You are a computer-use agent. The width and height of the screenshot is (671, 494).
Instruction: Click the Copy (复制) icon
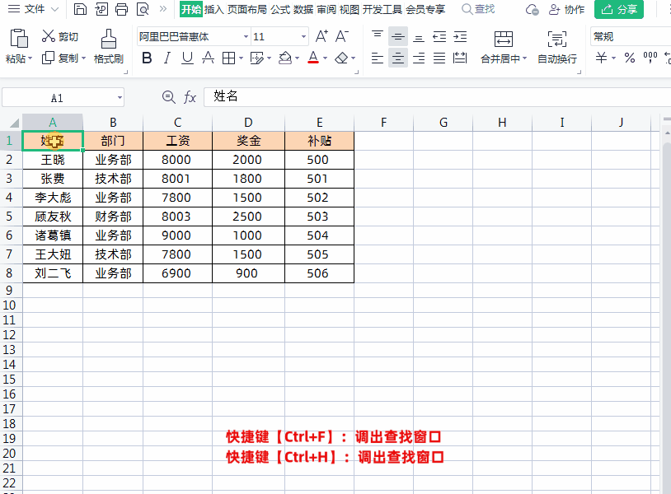pyautogui.click(x=48, y=58)
